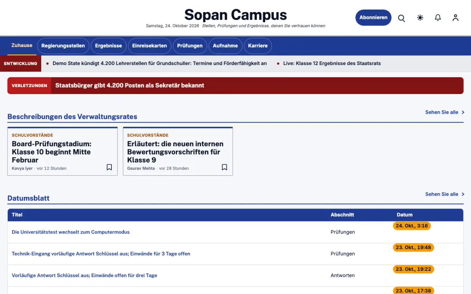Click the date Samstag, 24. Oktober 2026
The width and height of the screenshot is (471, 294).
click(x=173, y=26)
